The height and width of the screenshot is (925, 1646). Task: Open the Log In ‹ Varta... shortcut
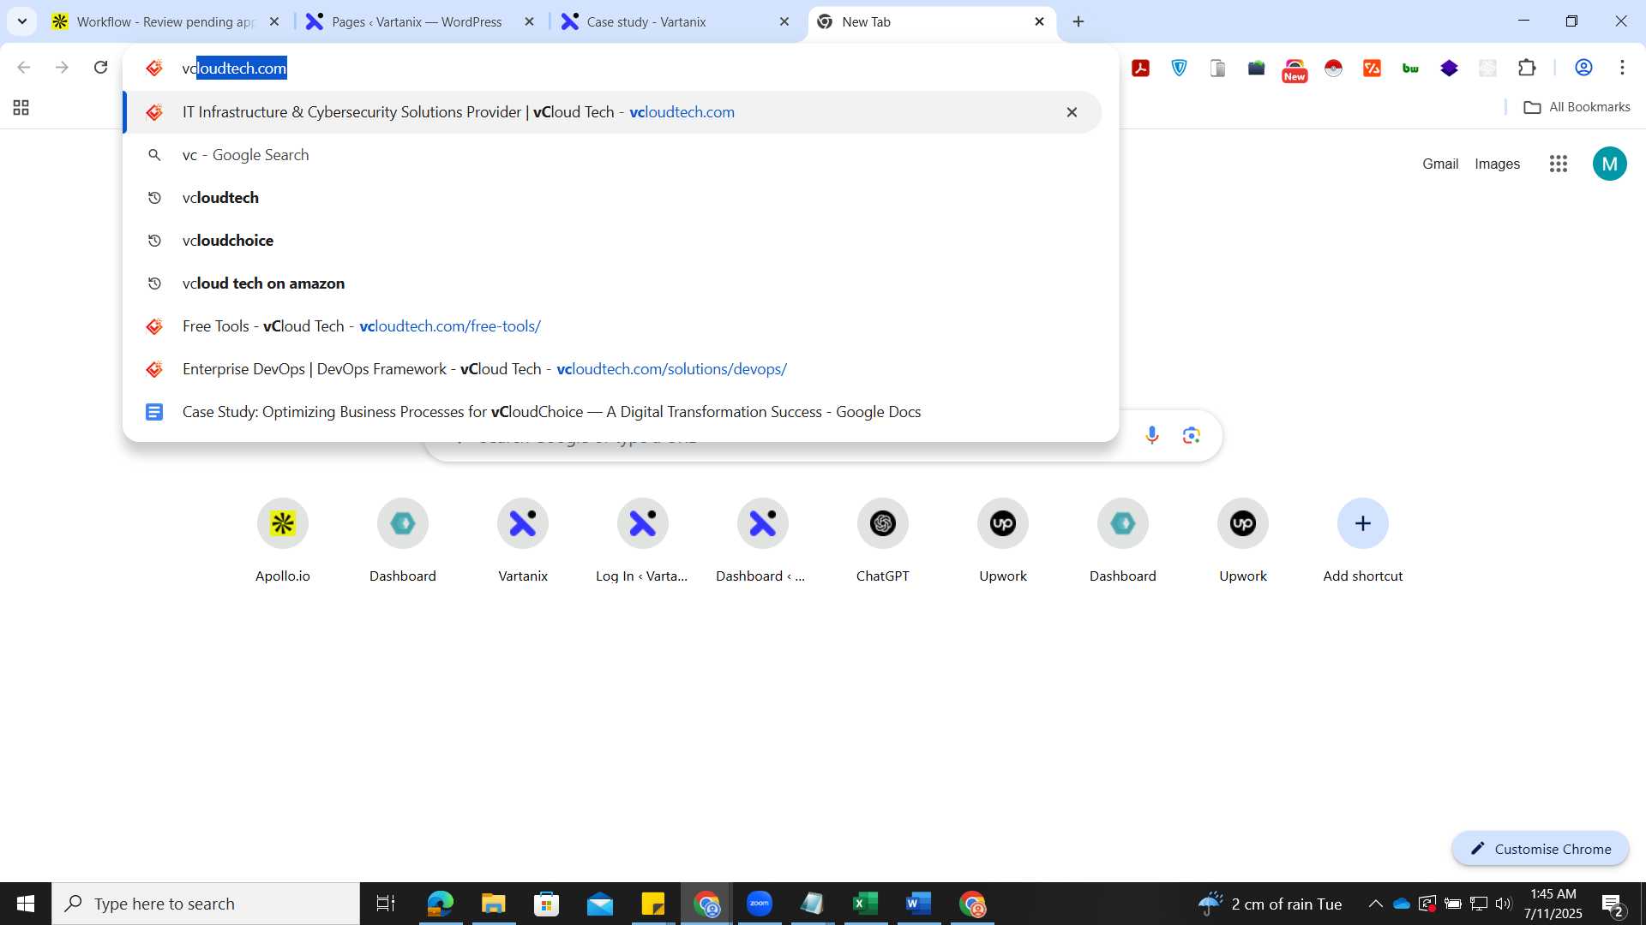point(642,540)
